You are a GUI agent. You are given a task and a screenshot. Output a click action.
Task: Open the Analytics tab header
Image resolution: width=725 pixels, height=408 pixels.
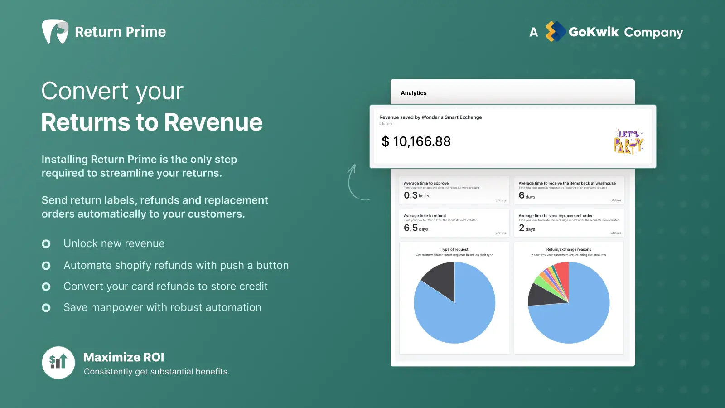(414, 93)
